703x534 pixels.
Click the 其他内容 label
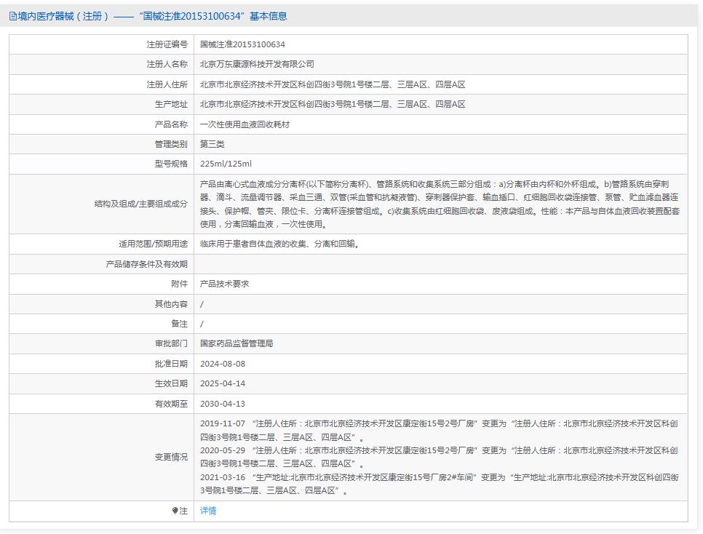171,304
